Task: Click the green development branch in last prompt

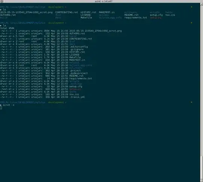Action: pos(56,102)
